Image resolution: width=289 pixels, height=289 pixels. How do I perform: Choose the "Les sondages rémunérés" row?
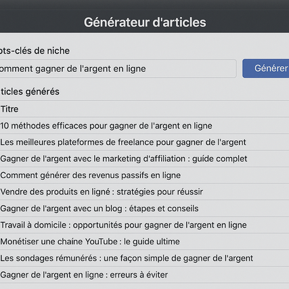click(x=144, y=258)
